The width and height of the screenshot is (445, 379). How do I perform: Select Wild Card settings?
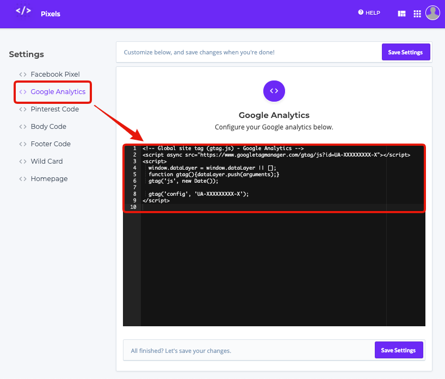tap(47, 161)
